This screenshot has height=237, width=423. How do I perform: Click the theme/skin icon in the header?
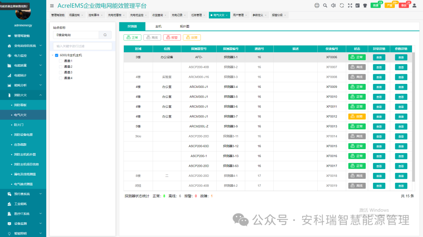[365, 5]
